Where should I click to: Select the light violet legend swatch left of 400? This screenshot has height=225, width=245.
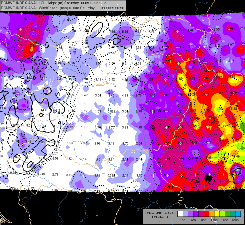[191, 214]
